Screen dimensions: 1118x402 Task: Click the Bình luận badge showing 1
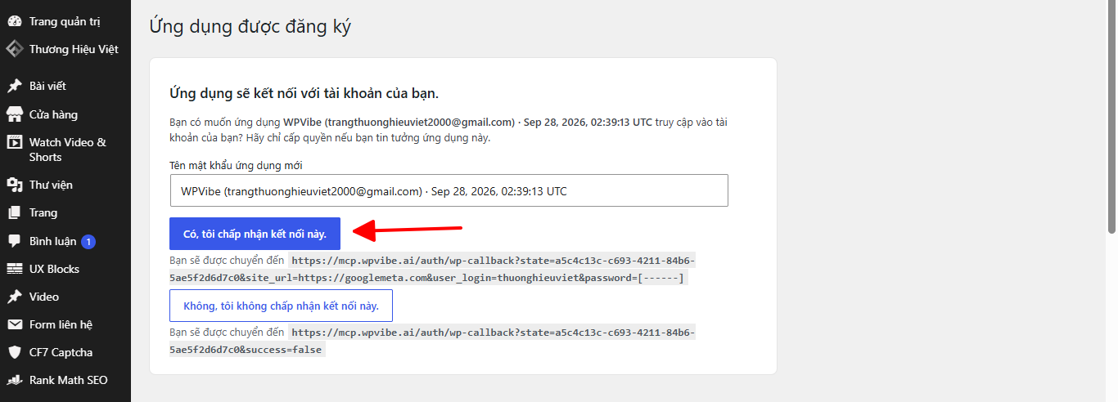[x=88, y=241]
